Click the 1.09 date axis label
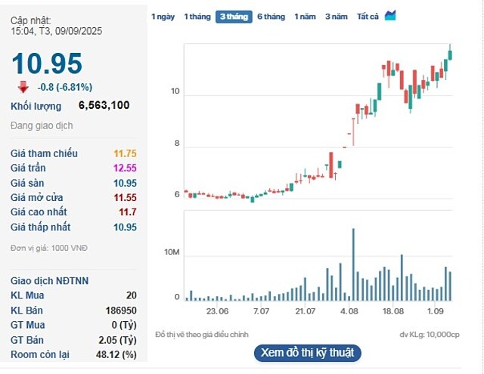Image resolution: width=484 pixels, height=374 pixels. click(436, 311)
